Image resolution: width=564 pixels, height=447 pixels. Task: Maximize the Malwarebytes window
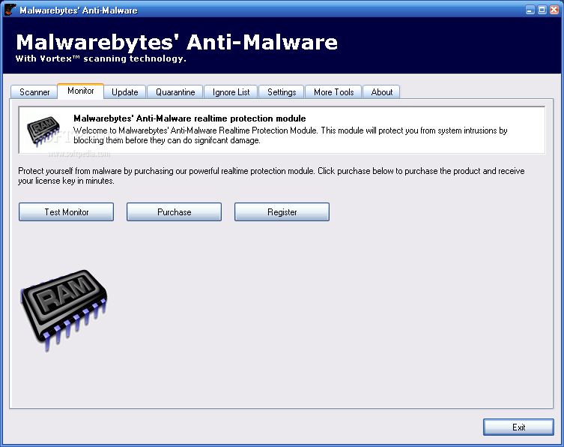tap(542, 10)
